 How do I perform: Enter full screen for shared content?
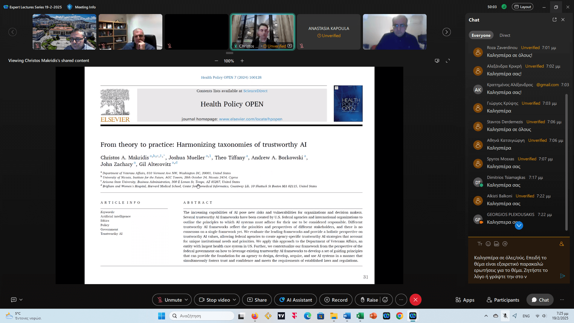[448, 61]
